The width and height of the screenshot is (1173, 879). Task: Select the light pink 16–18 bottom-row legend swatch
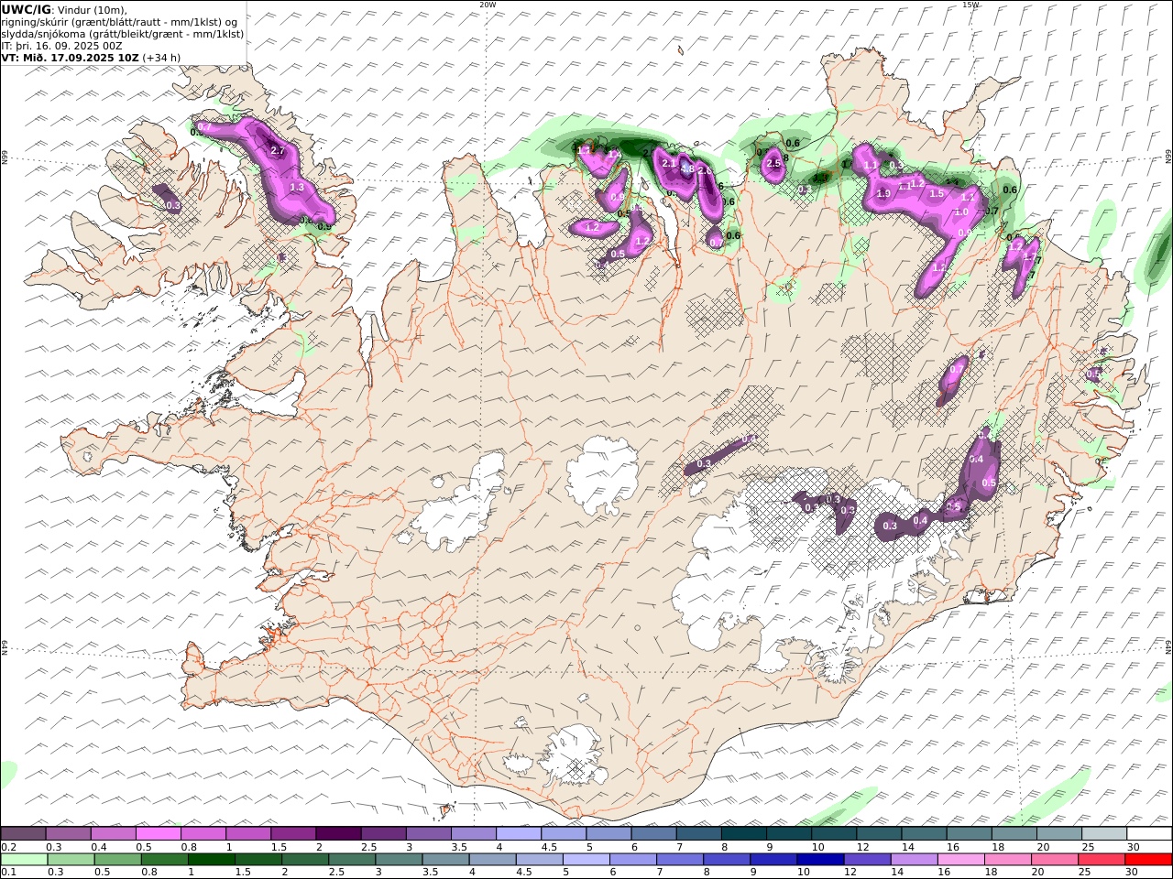960,860
